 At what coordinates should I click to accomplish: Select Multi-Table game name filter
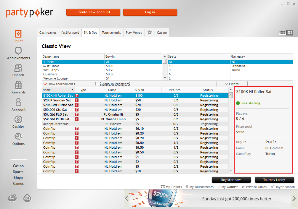pyautogui.click(x=73, y=66)
